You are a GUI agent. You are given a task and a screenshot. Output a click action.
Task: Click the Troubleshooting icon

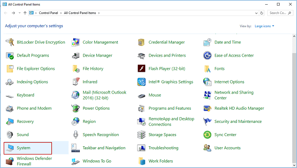coord(141,148)
